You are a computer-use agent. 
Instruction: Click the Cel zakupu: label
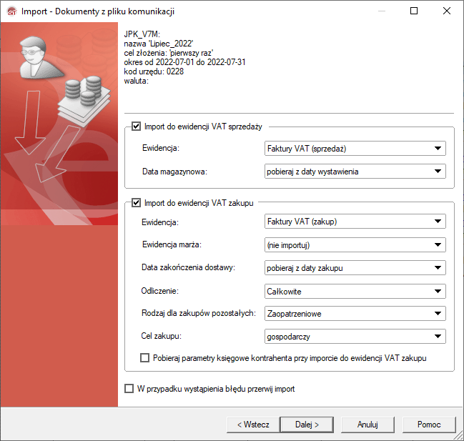pyautogui.click(x=161, y=337)
